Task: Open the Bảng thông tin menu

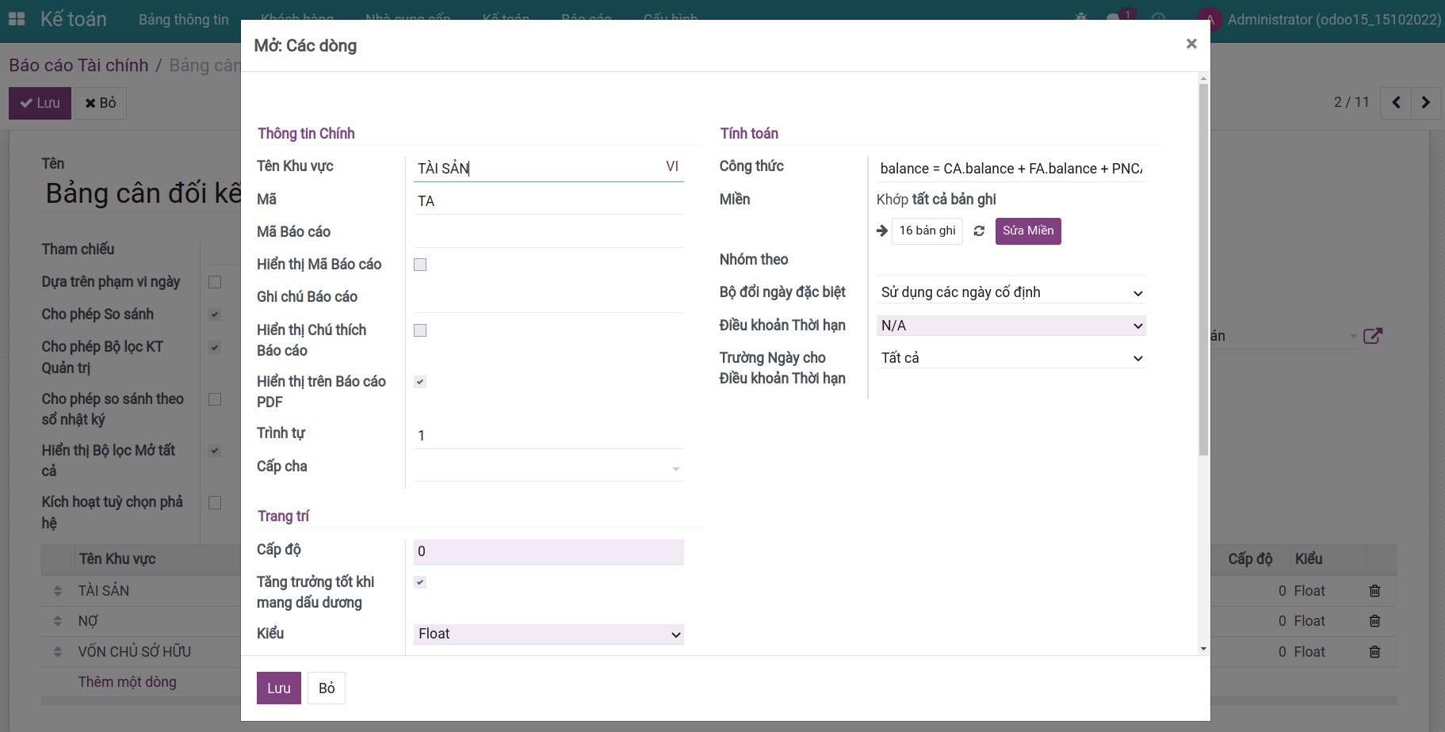Action: point(183,20)
